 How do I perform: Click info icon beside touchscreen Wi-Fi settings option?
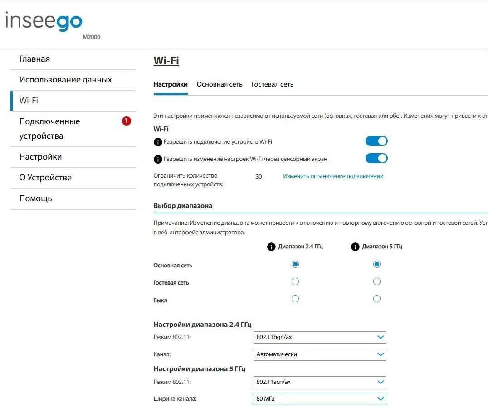(158, 160)
